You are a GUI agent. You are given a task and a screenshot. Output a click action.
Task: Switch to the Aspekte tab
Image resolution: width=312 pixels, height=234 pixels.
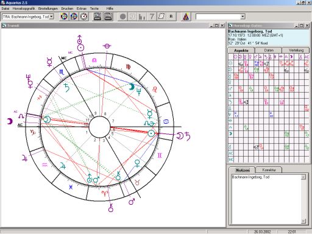pyautogui.click(x=241, y=51)
